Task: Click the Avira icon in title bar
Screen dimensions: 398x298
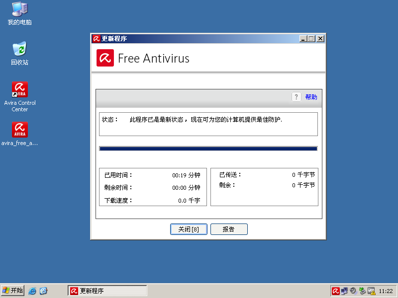Action: click(96, 39)
